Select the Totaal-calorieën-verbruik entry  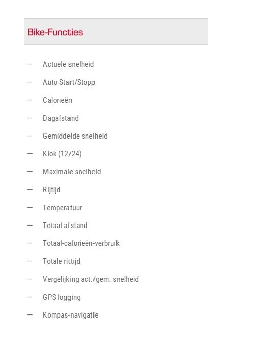(81, 243)
